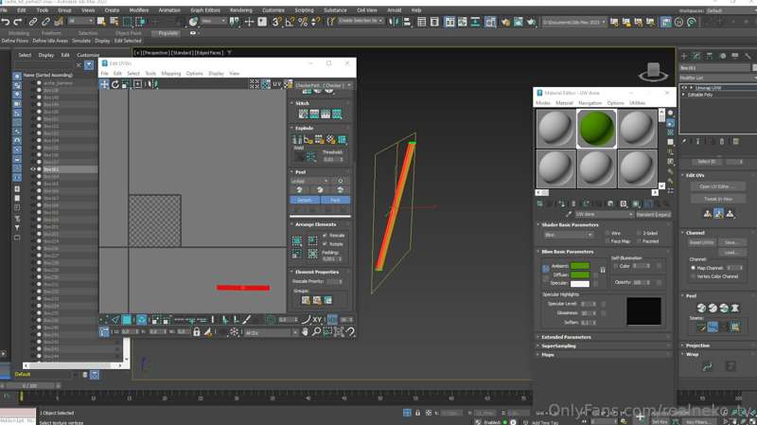This screenshot has width=757, height=425.
Task: Click the green material sample sphere
Action: point(596,128)
